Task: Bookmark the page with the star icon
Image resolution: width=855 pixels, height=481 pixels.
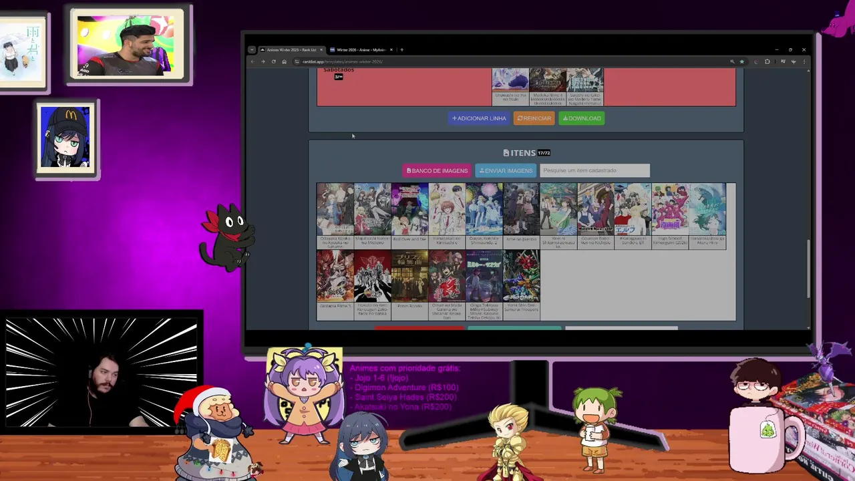Action: pyautogui.click(x=741, y=61)
